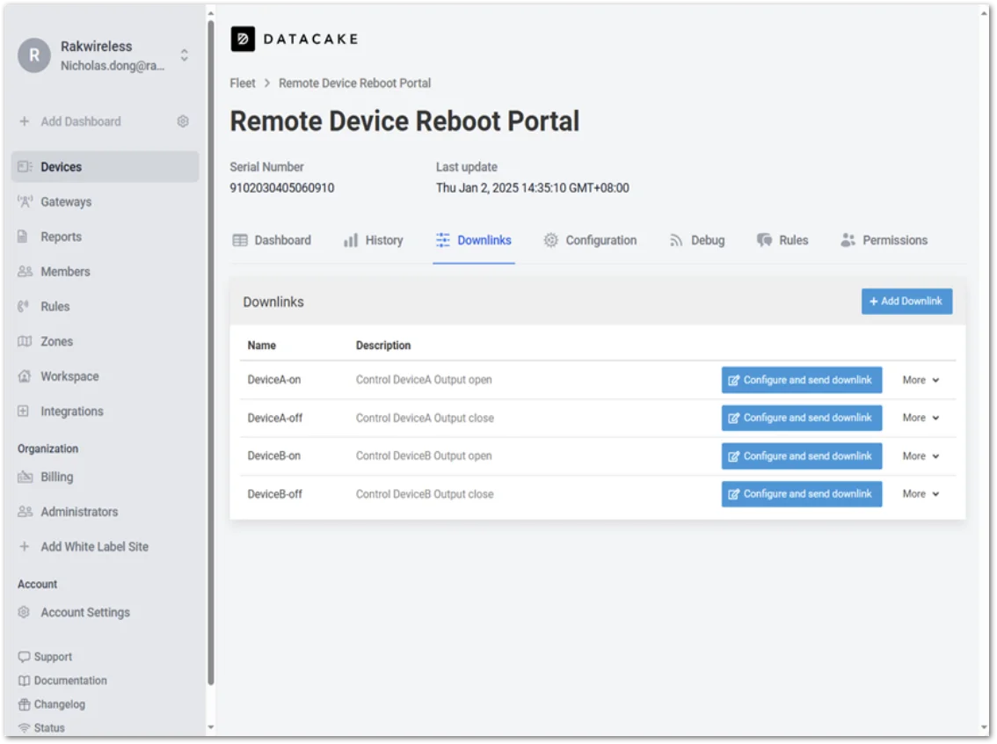Click the DeviceA-on name cell
Viewport: 997px width, 744px height.
274,380
